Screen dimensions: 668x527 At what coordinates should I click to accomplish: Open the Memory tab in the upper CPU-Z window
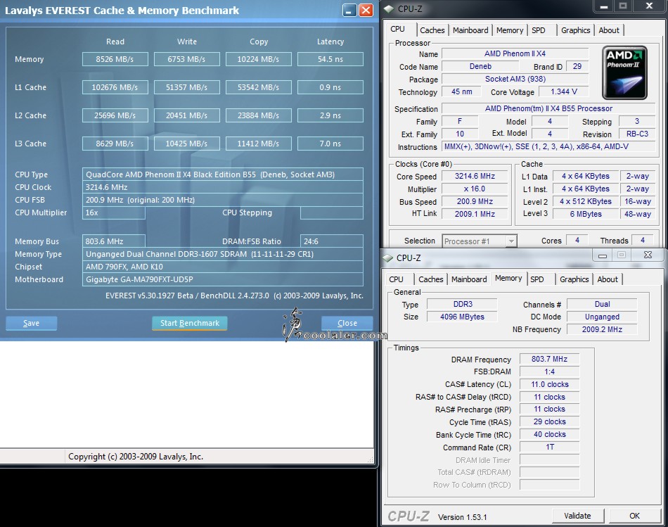click(510, 30)
